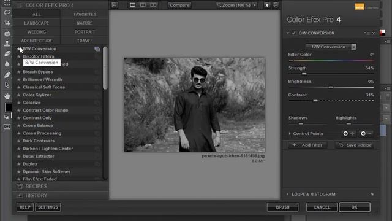Click the Compare button
The width and height of the screenshot is (392, 221).
[x=179, y=5]
